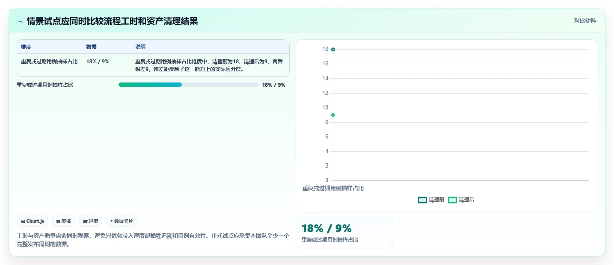Select the 表格 tag chip

[x=63, y=221]
